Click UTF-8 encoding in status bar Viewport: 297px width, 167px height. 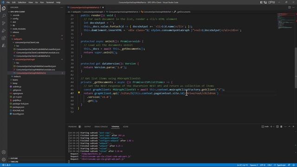pyautogui.click(x=263, y=165)
